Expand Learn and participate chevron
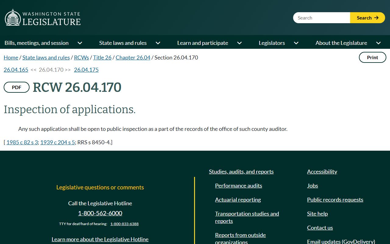This screenshot has height=244, width=390. coord(239,43)
